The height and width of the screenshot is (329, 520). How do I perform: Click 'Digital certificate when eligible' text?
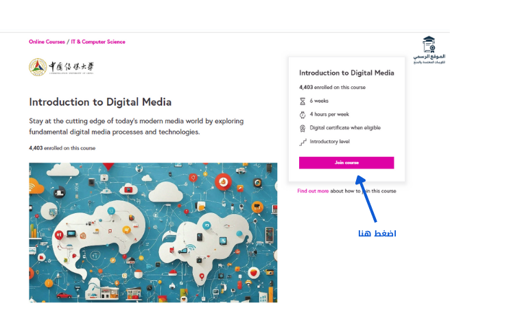(345, 128)
